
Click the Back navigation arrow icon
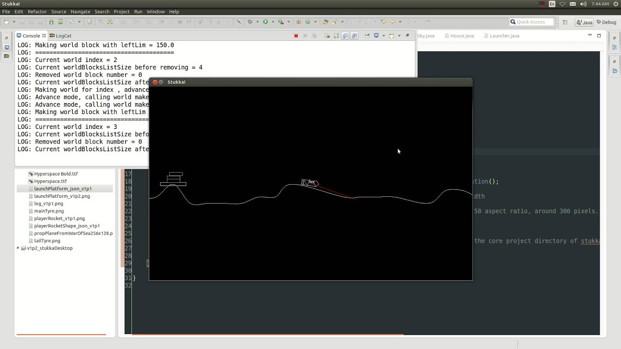pyautogui.click(x=392, y=22)
